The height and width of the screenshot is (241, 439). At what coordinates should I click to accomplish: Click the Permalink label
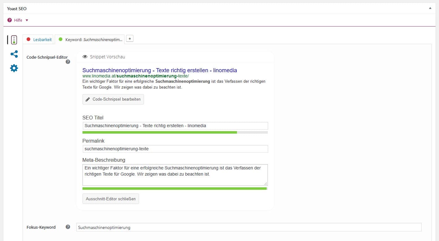(x=94, y=141)
